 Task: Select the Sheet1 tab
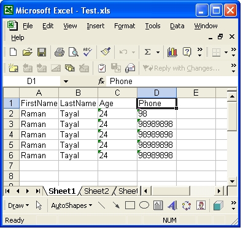(x=62, y=191)
